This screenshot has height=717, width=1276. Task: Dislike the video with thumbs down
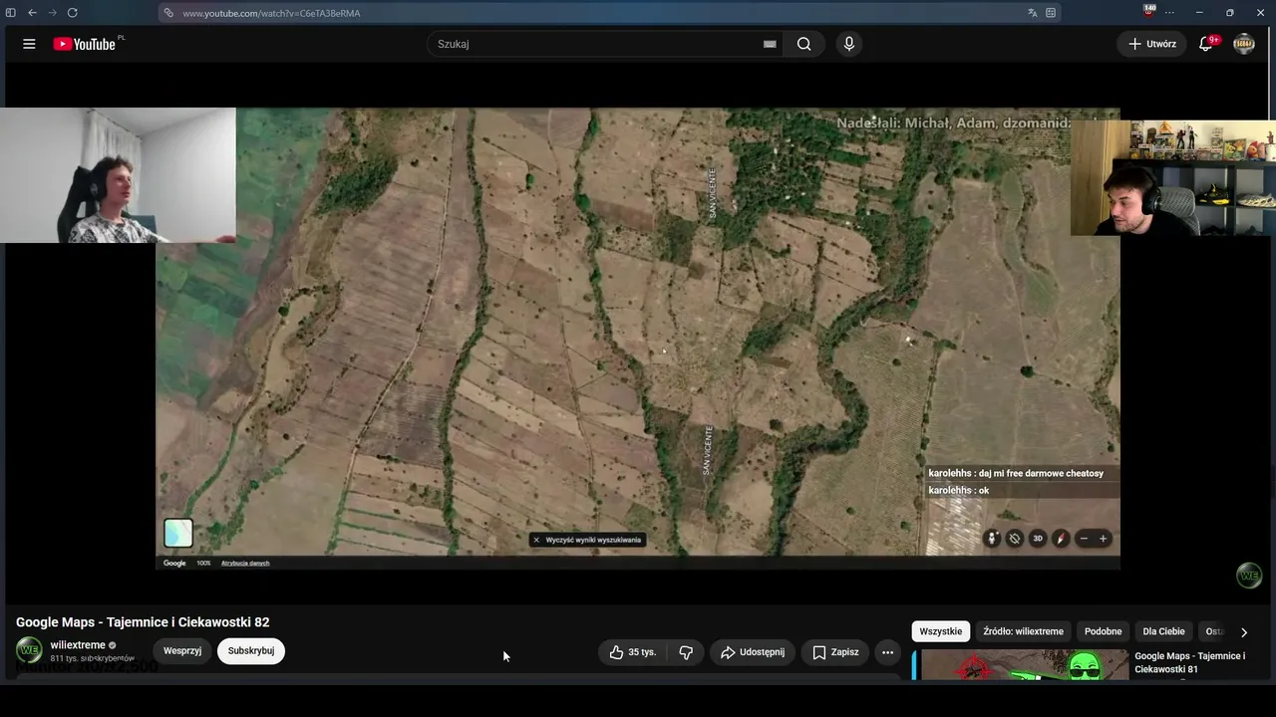(686, 652)
